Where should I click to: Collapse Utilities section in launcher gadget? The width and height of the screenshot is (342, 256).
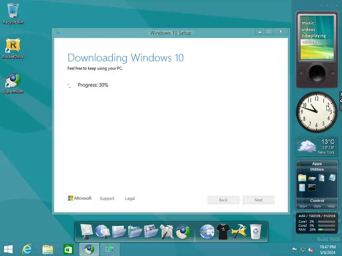(x=317, y=169)
